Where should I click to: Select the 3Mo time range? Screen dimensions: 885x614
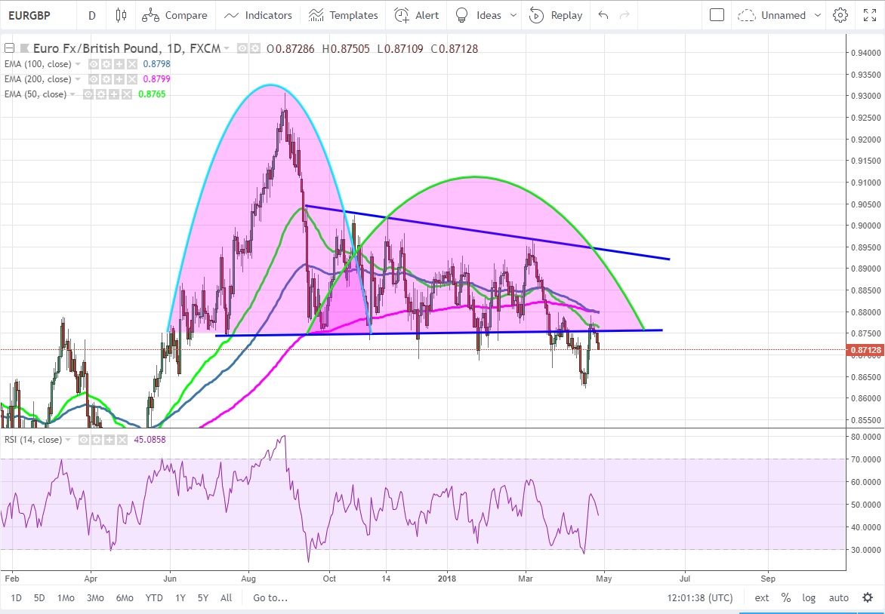(x=95, y=598)
